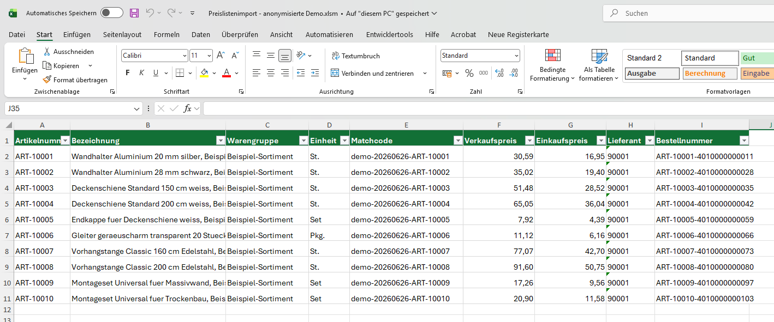Apply red font color
Viewport: 774px width, 322px height.
227,73
